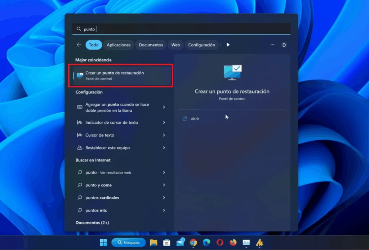The height and width of the screenshot is (250, 369).
Task: Open Firefox from the taskbar
Action: (x=233, y=242)
